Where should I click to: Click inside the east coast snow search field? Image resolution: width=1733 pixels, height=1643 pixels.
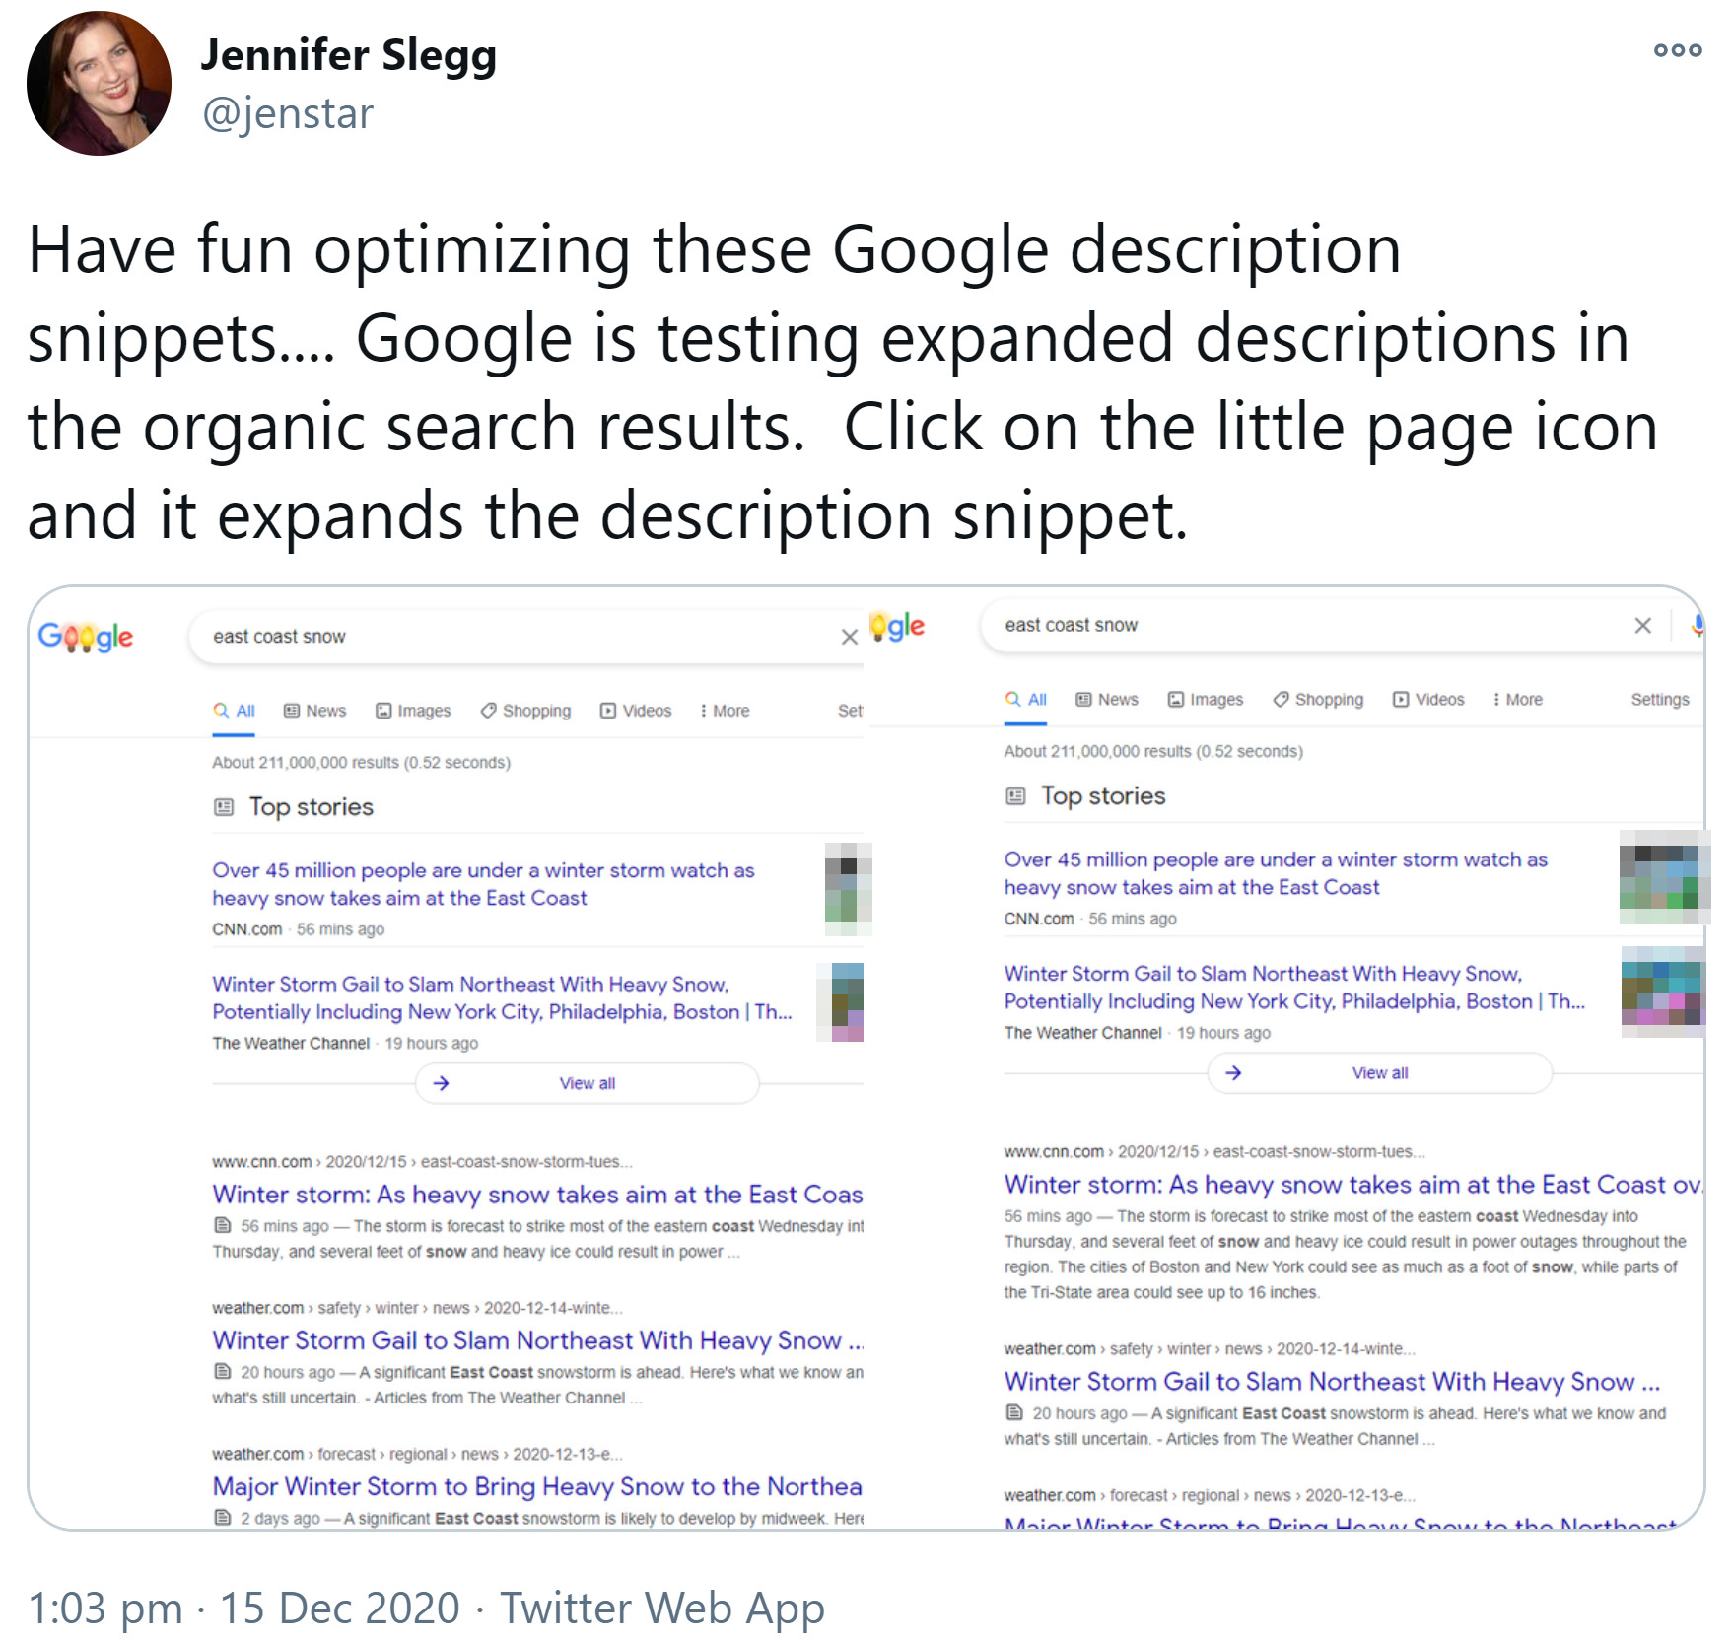(394, 636)
